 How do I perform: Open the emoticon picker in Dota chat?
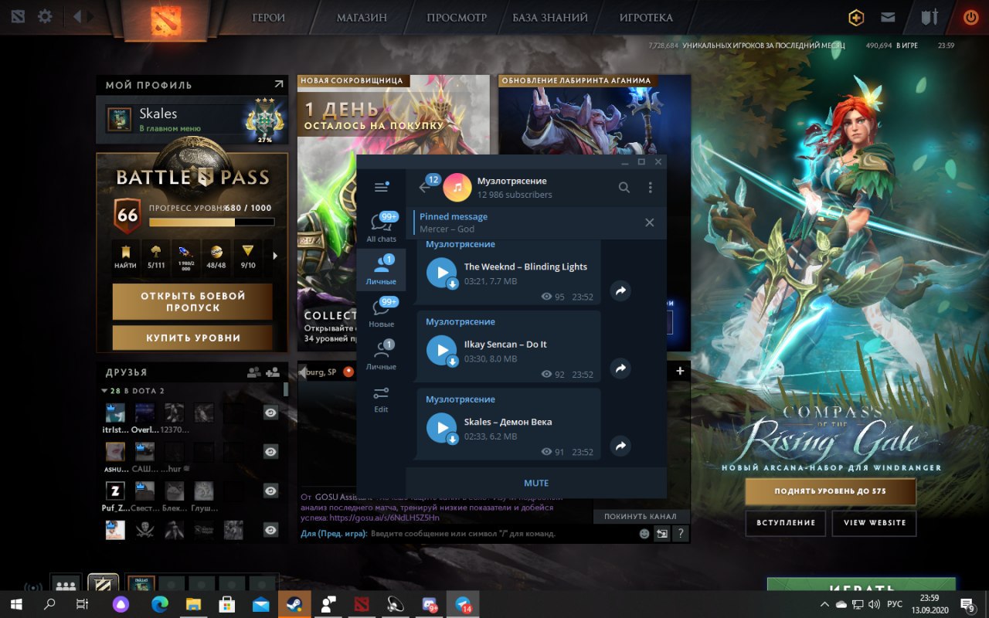(644, 533)
